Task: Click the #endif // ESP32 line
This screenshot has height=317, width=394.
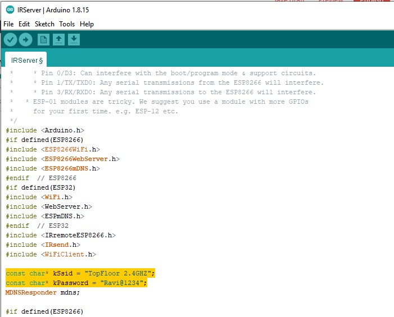Action: (x=37, y=226)
